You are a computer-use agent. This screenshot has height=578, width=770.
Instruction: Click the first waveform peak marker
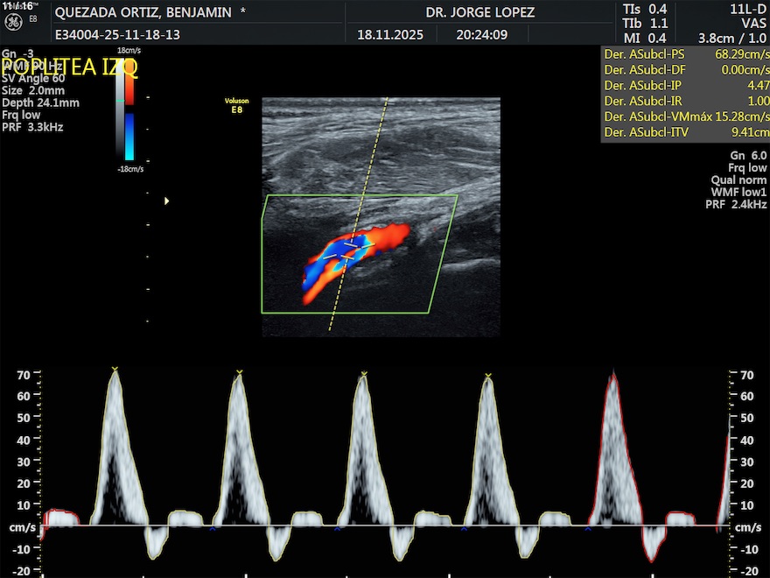[x=115, y=369]
